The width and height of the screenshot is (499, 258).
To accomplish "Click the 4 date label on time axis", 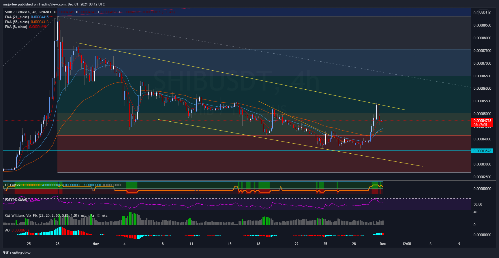I will [125, 244].
